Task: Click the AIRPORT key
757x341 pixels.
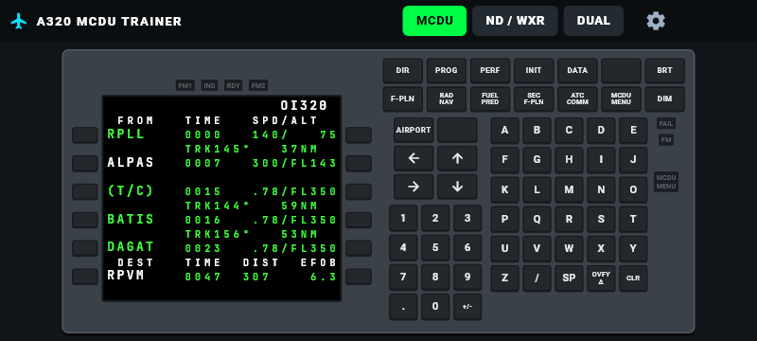Action: point(414,130)
